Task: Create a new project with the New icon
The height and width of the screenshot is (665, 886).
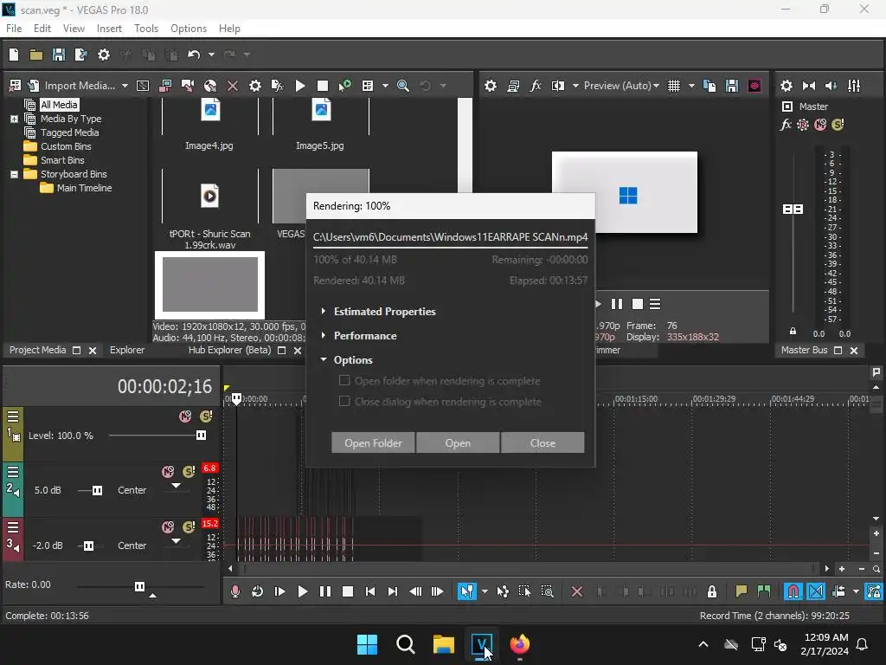Action: coord(14,55)
